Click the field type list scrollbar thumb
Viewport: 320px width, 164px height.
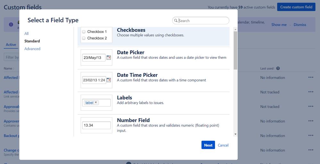235,50
